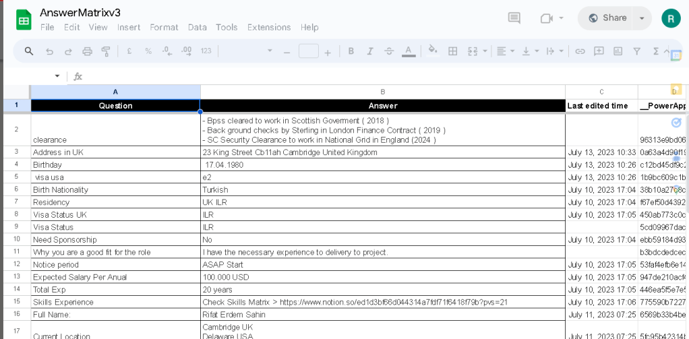
Task: Click the Skills Matrix notion.so link cell
Action: coord(383,302)
